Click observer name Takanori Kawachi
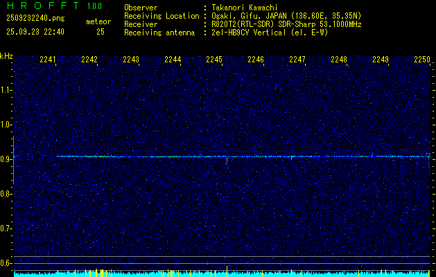This screenshot has width=436, height=277. point(245,8)
